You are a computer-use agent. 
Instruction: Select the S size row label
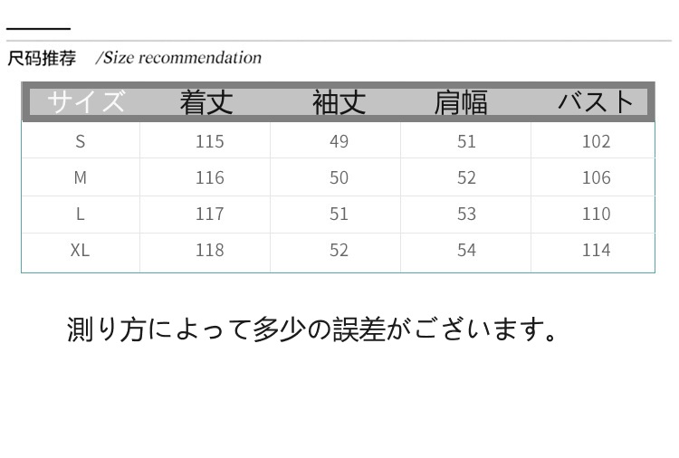coord(81,141)
